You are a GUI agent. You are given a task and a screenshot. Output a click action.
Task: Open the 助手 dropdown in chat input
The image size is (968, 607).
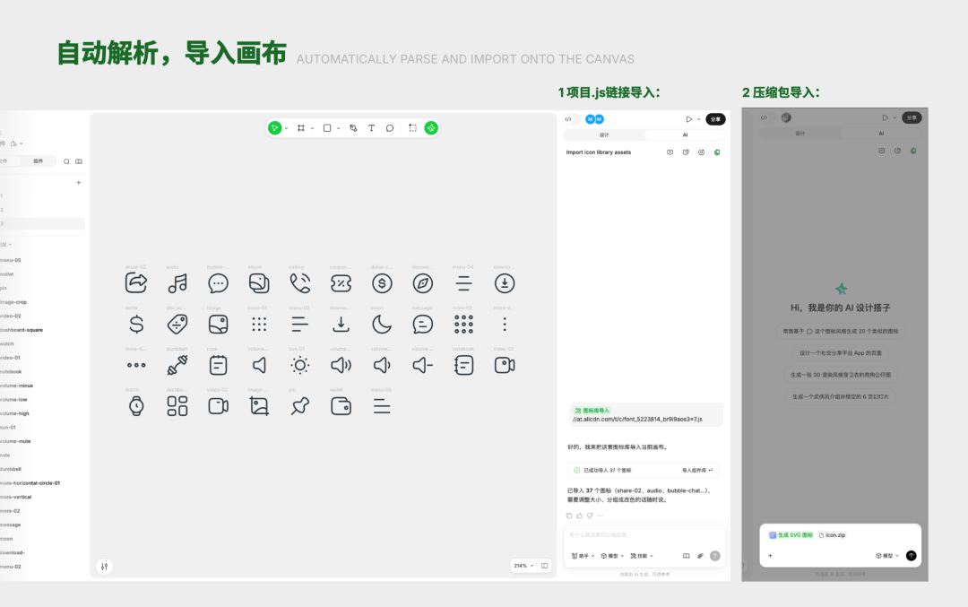583,556
